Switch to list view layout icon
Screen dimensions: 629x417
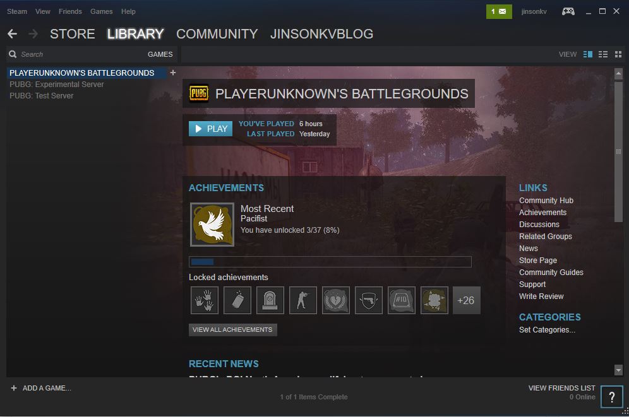tap(603, 54)
